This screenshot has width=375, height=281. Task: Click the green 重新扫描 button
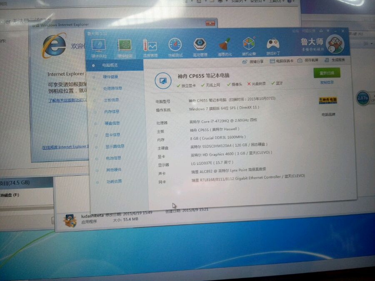pyautogui.click(x=327, y=73)
